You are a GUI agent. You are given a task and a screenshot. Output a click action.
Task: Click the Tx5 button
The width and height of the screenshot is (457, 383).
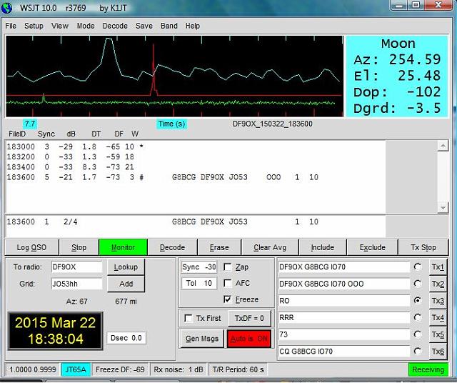pos(438,334)
